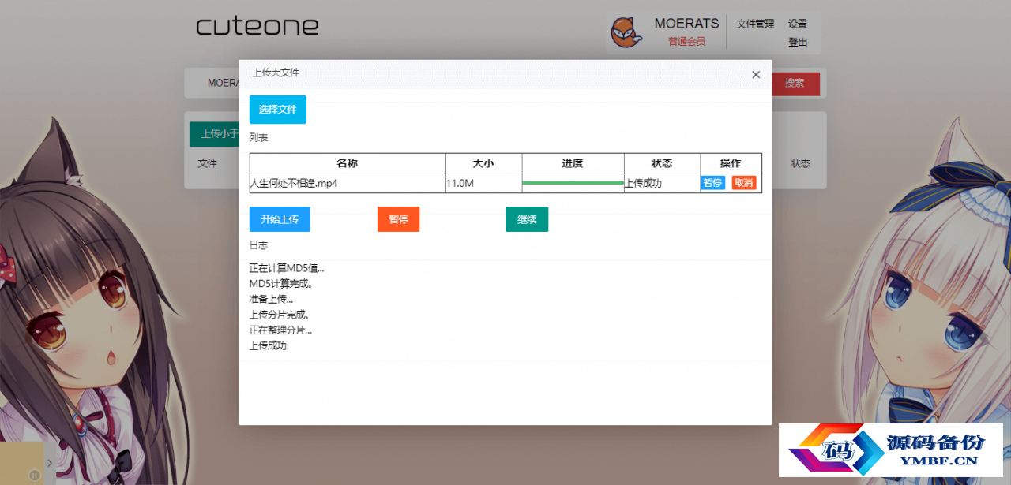Click the 大小 column header
1011x485 pixels.
pyautogui.click(x=483, y=163)
